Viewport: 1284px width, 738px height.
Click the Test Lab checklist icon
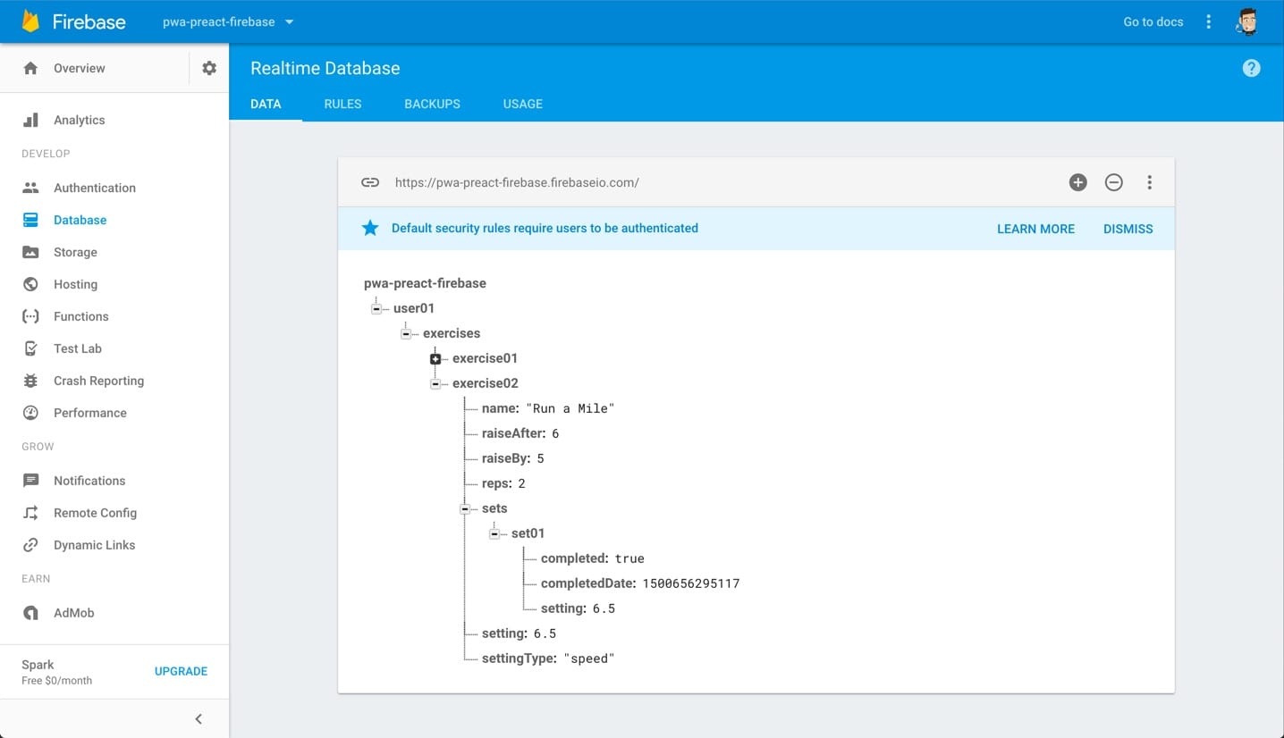pyautogui.click(x=30, y=348)
